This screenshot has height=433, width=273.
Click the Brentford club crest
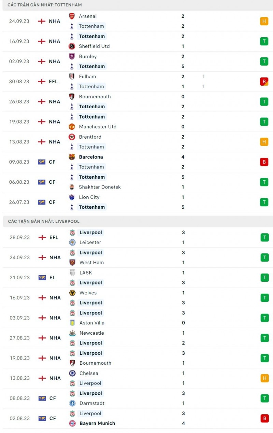pos(72,137)
